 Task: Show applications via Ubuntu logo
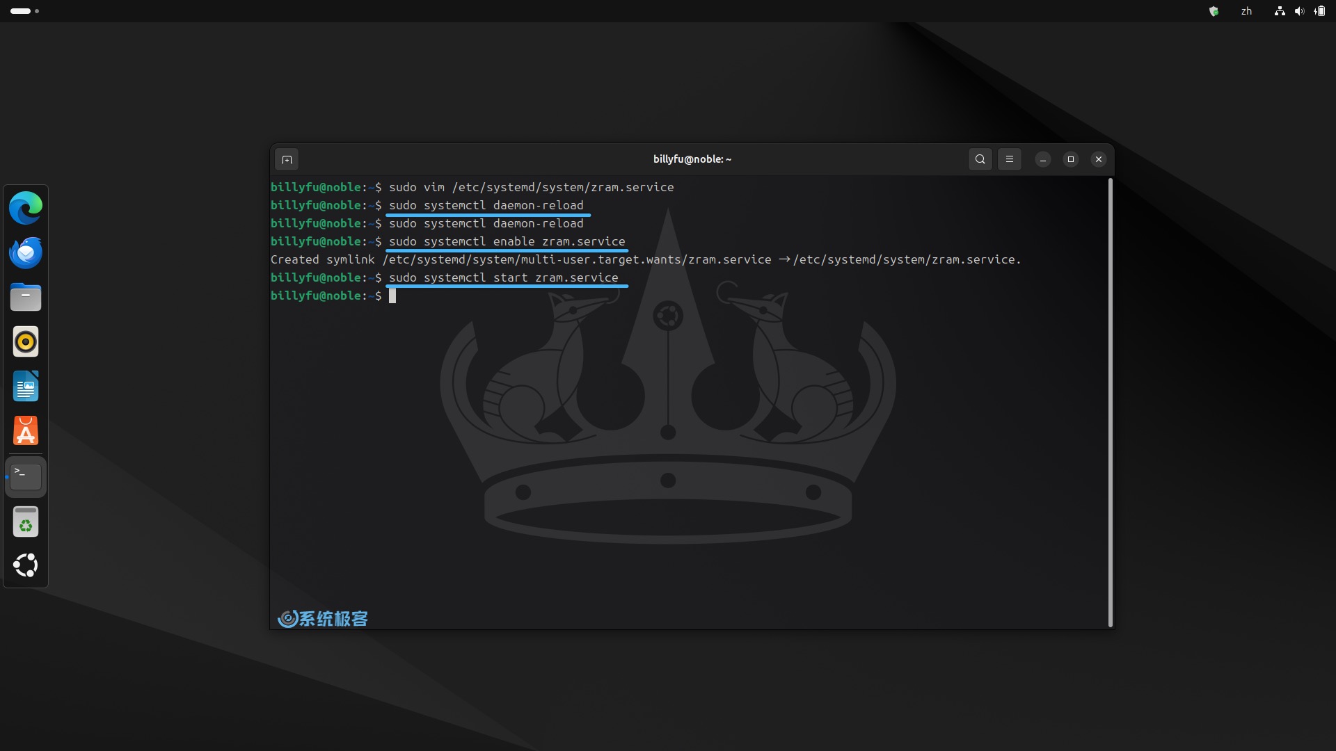pyautogui.click(x=26, y=565)
